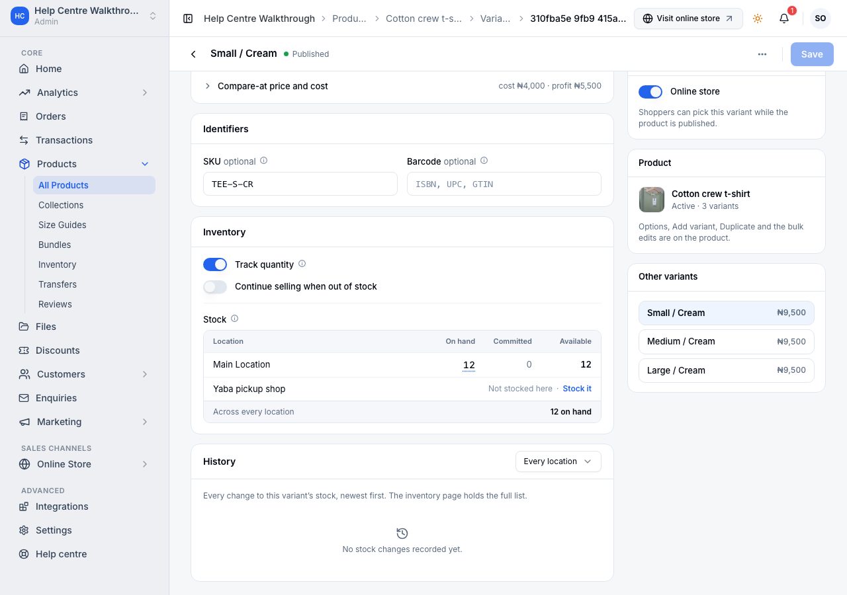Screen dimensions: 847x595
Task: Open the SO user avatar menu
Action: click(x=821, y=19)
